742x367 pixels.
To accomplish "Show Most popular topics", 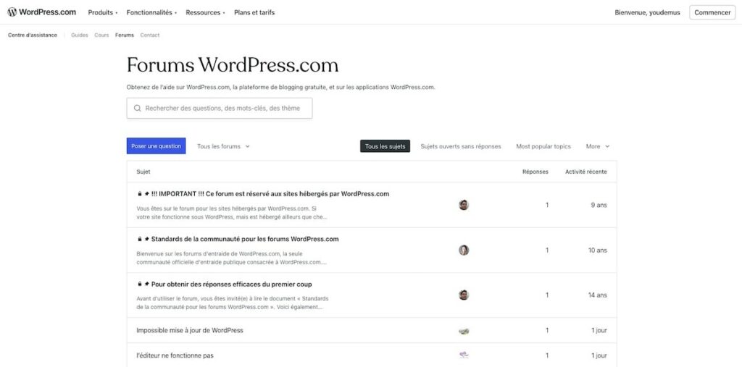I will 543,147.
